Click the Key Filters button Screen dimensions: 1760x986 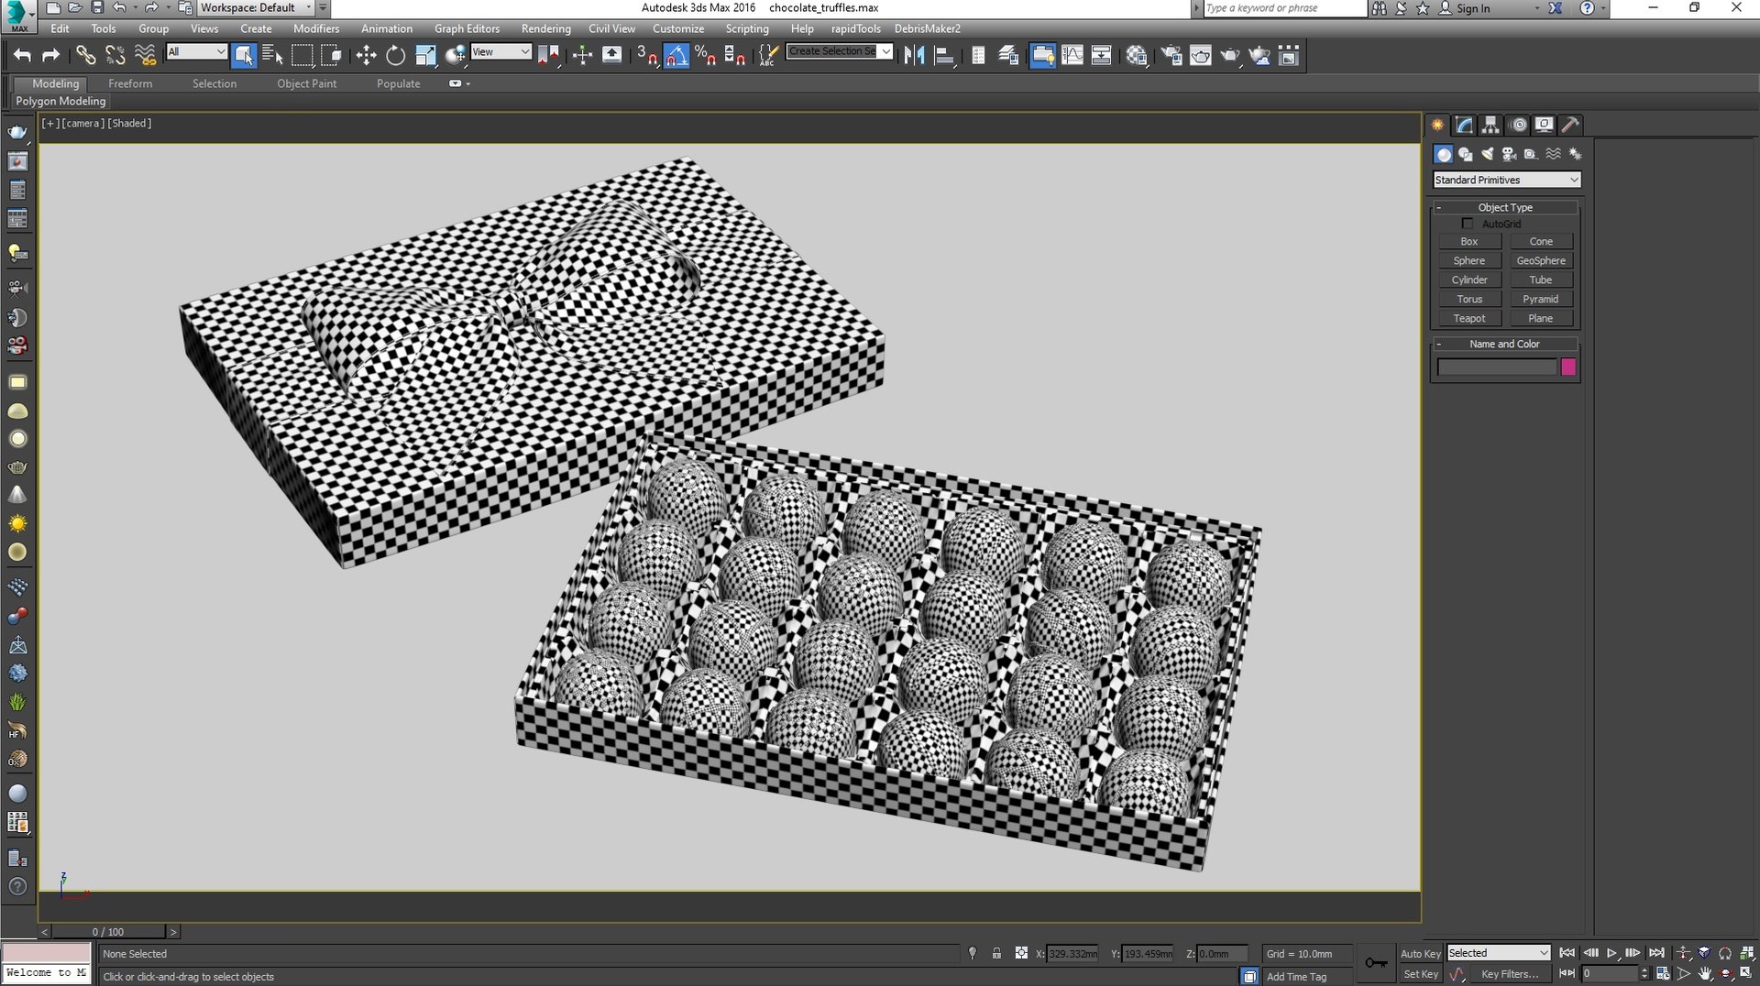click(x=1510, y=974)
